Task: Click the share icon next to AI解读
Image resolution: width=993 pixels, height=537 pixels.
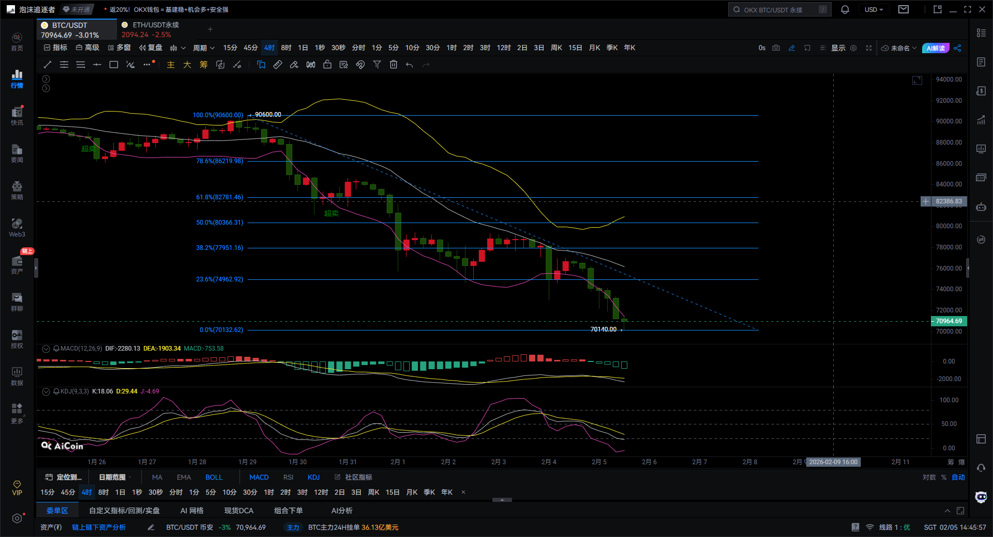Action: 957,48
